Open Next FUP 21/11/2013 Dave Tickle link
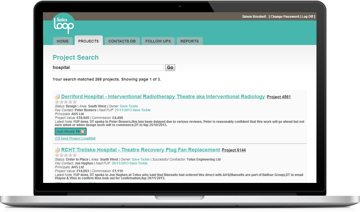Screen dimensions: 360x212 point(132,110)
